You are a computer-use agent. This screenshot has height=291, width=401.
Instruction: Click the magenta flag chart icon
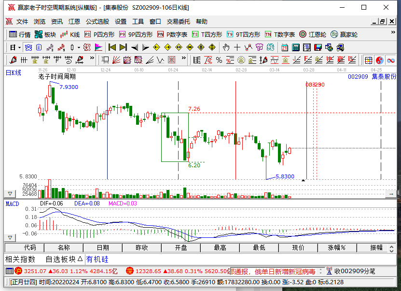tap(98, 48)
